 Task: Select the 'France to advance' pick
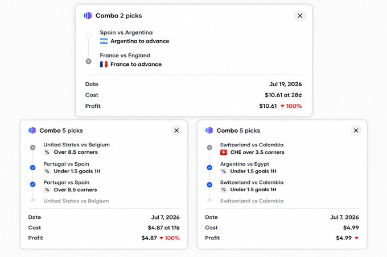click(136, 64)
